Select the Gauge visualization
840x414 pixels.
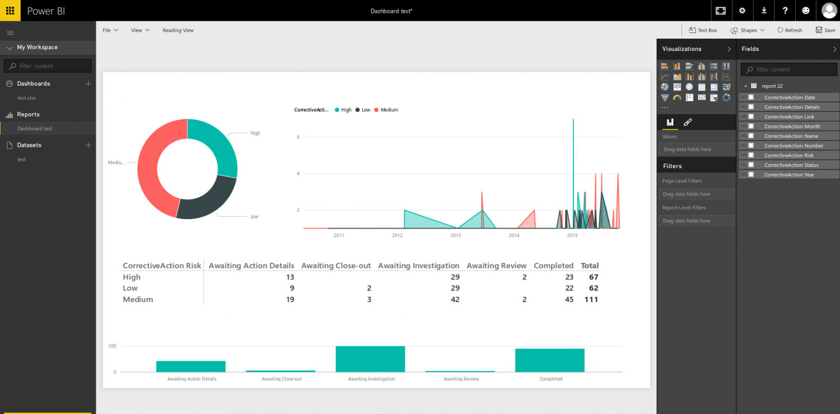pyautogui.click(x=677, y=97)
